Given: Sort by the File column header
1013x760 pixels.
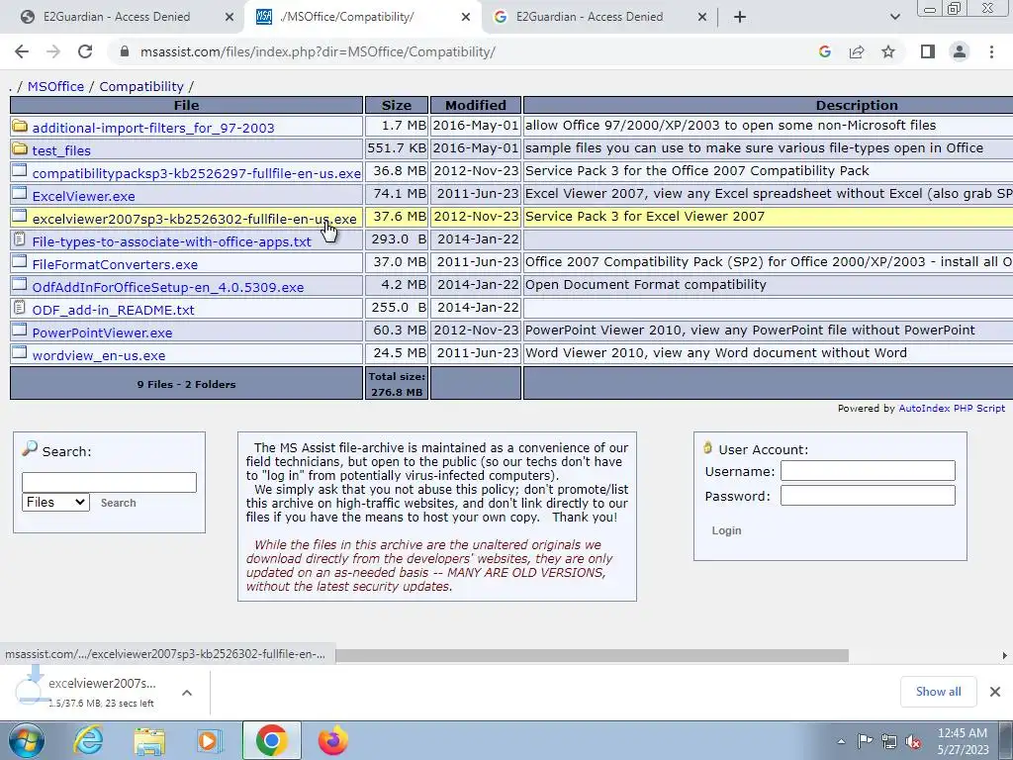Looking at the screenshot, I should point(187,105).
